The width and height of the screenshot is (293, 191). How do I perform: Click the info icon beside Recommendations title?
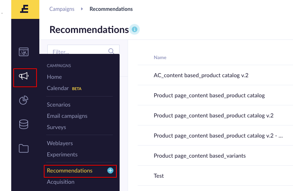[134, 29]
